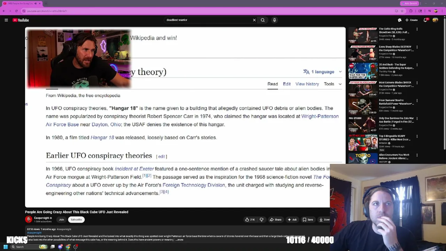Open options for 20 And Back Super Soldiers video
Screen dimensions: 446x251
(417, 65)
